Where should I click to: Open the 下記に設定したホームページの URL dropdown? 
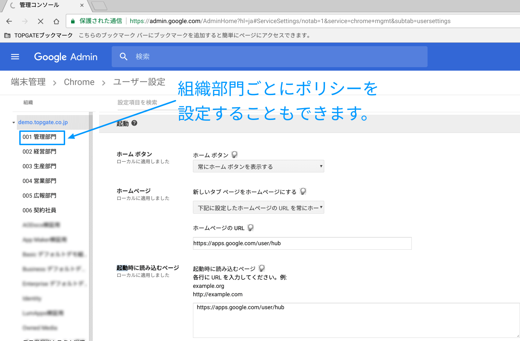tap(258, 207)
